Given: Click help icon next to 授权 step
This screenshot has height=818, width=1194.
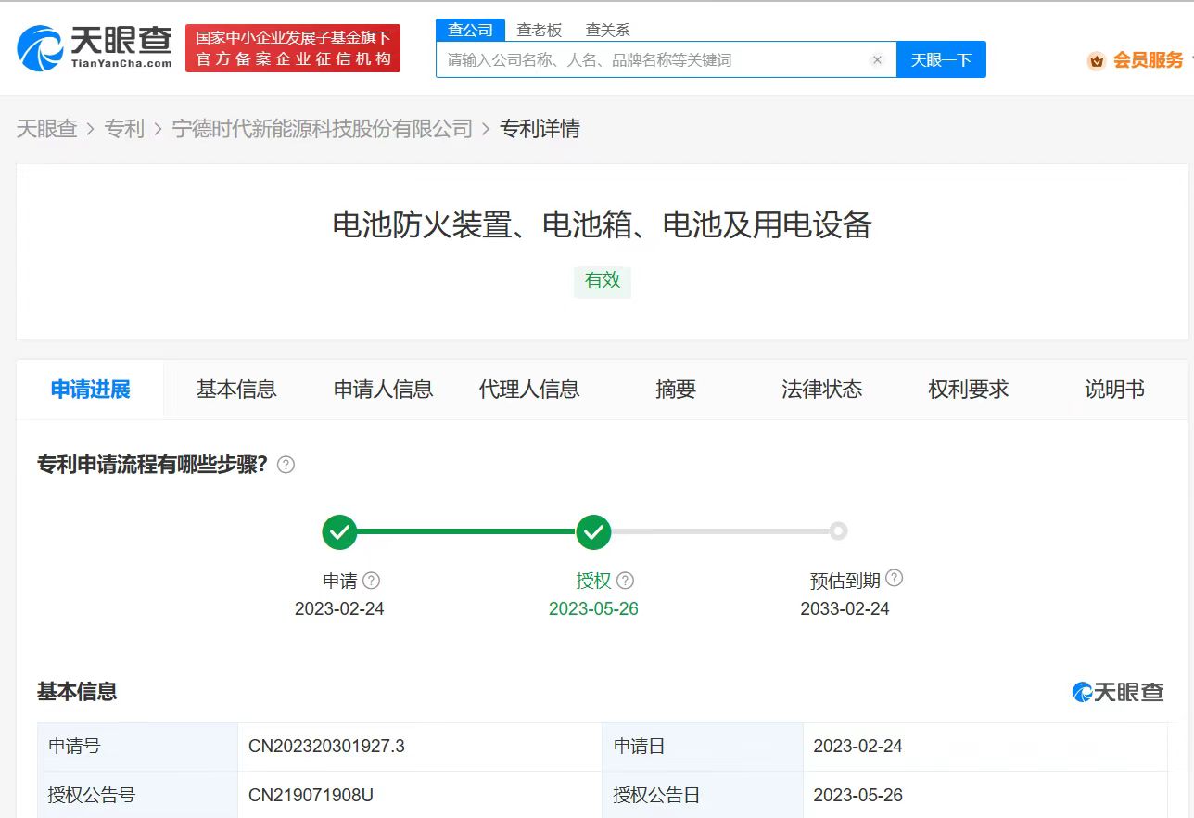Looking at the screenshot, I should tap(626, 581).
